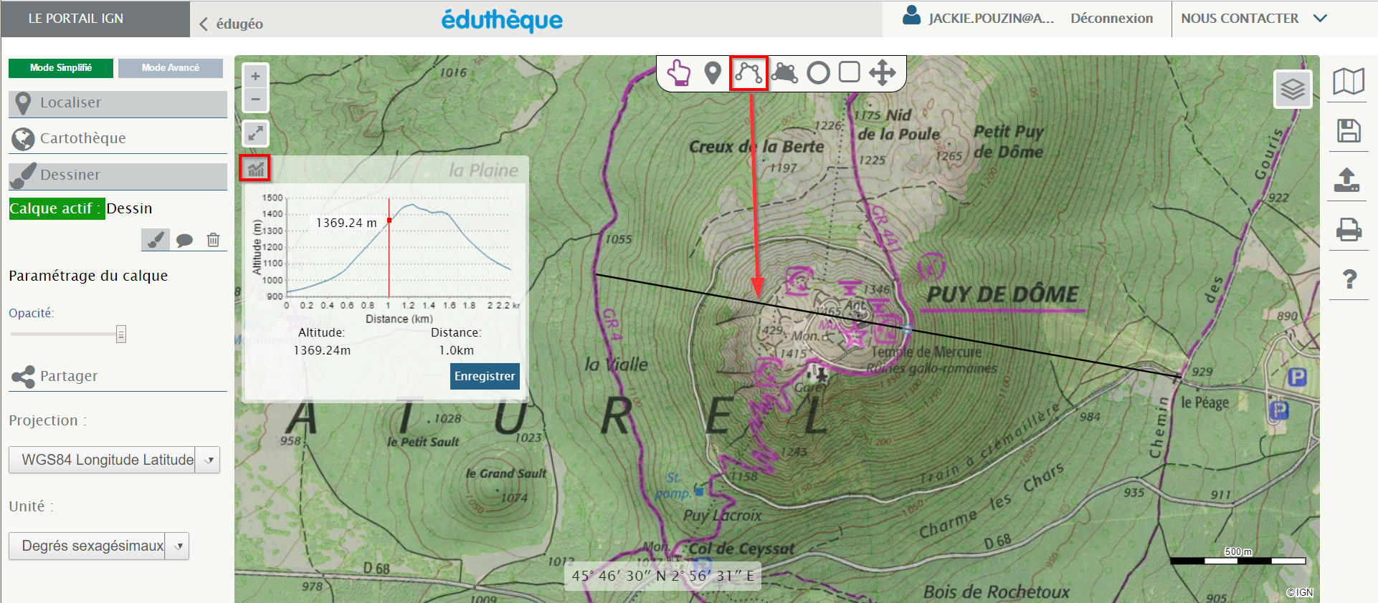Click NOUS CONTACTER text
1378x603 pixels.
pyautogui.click(x=1240, y=19)
